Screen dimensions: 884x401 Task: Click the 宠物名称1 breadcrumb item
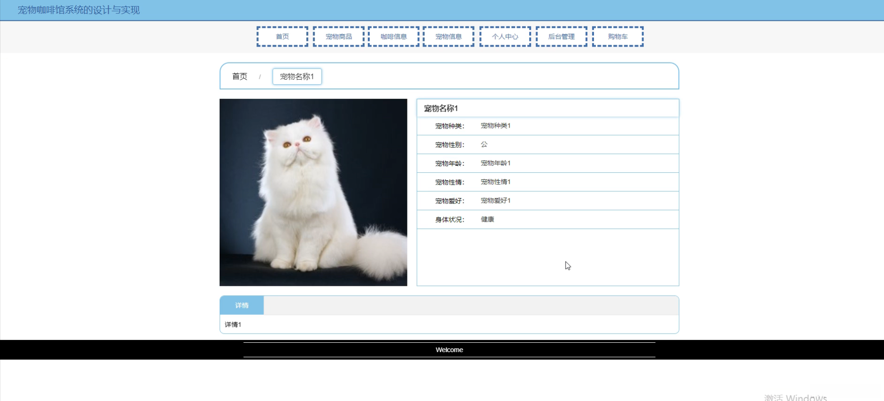click(x=297, y=76)
